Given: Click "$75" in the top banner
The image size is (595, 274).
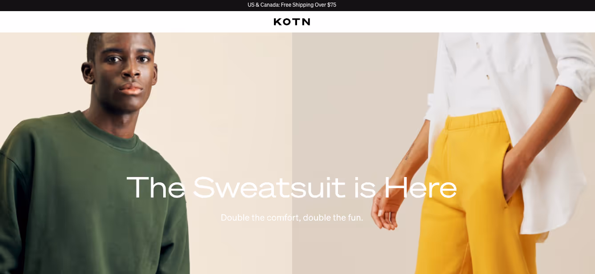Looking at the screenshot, I should 332,5.
